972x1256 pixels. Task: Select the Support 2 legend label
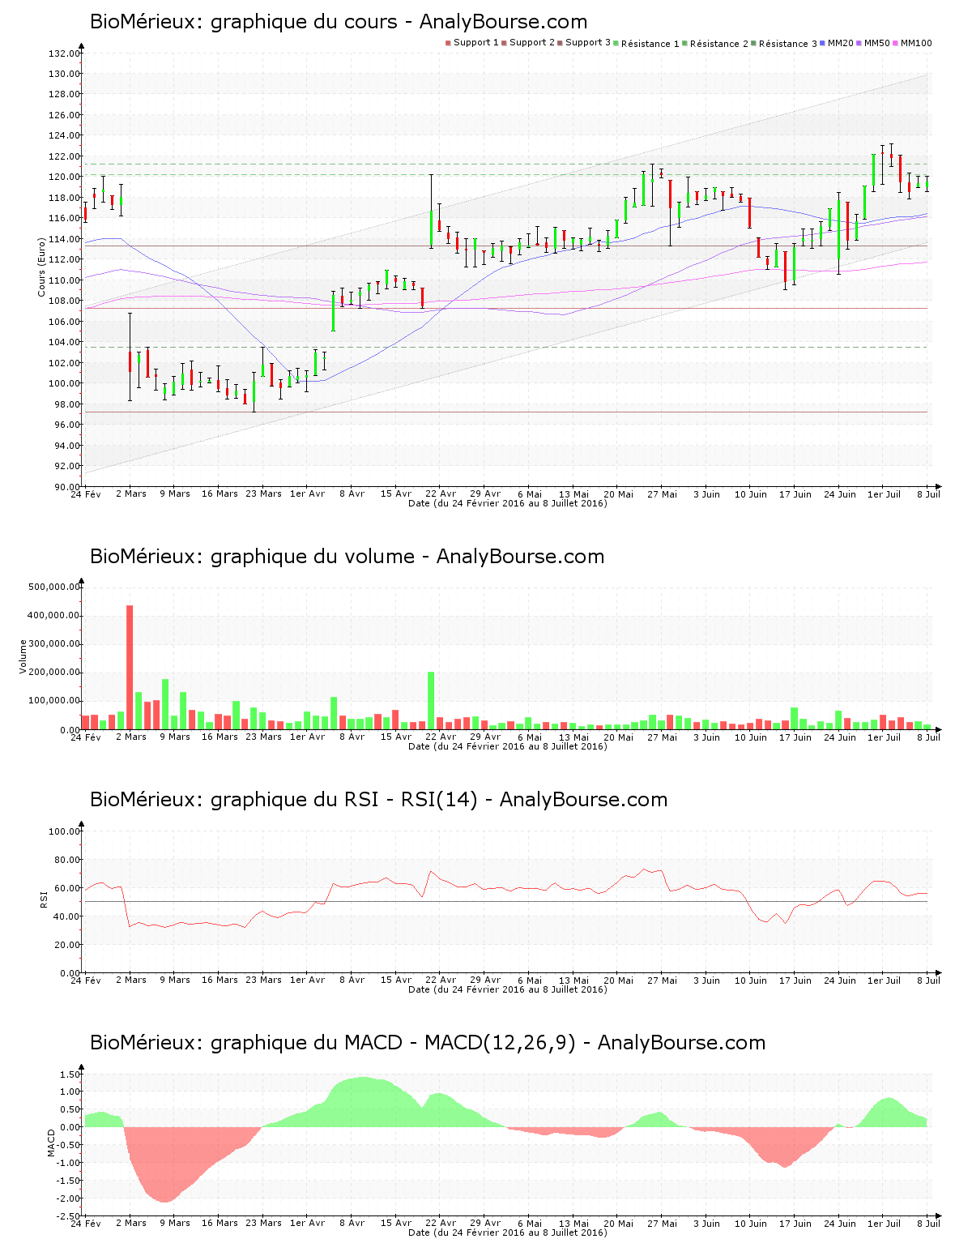532,43
